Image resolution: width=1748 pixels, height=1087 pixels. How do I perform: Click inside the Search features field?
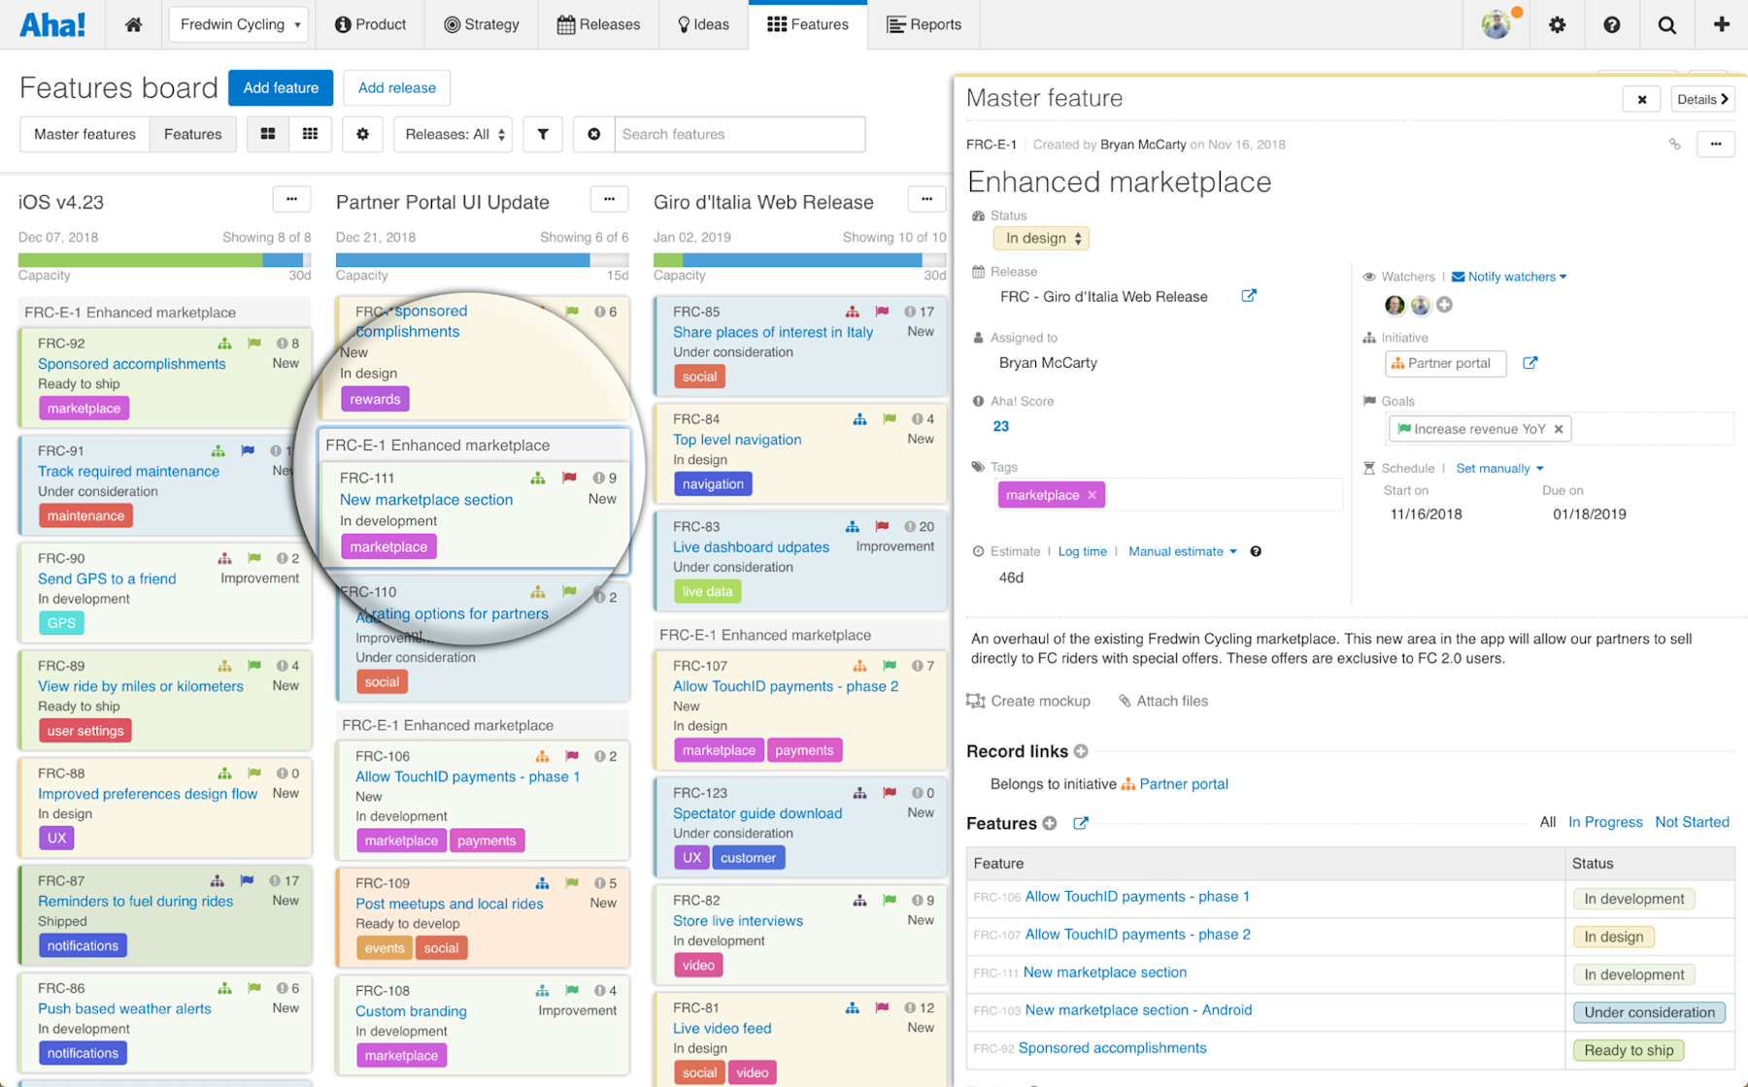click(x=738, y=134)
